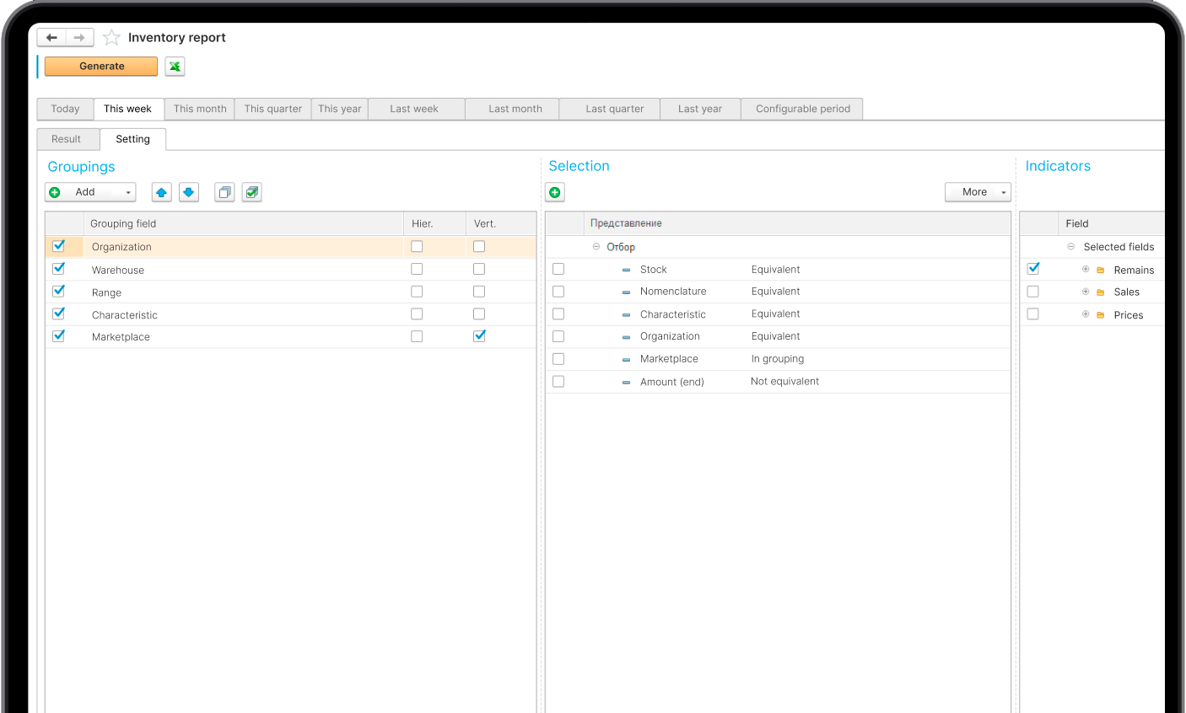Click the back navigation arrow
Viewport: 1186px width, 713px height.
pos(51,38)
